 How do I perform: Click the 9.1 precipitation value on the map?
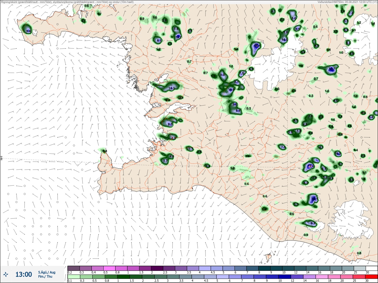297,29
